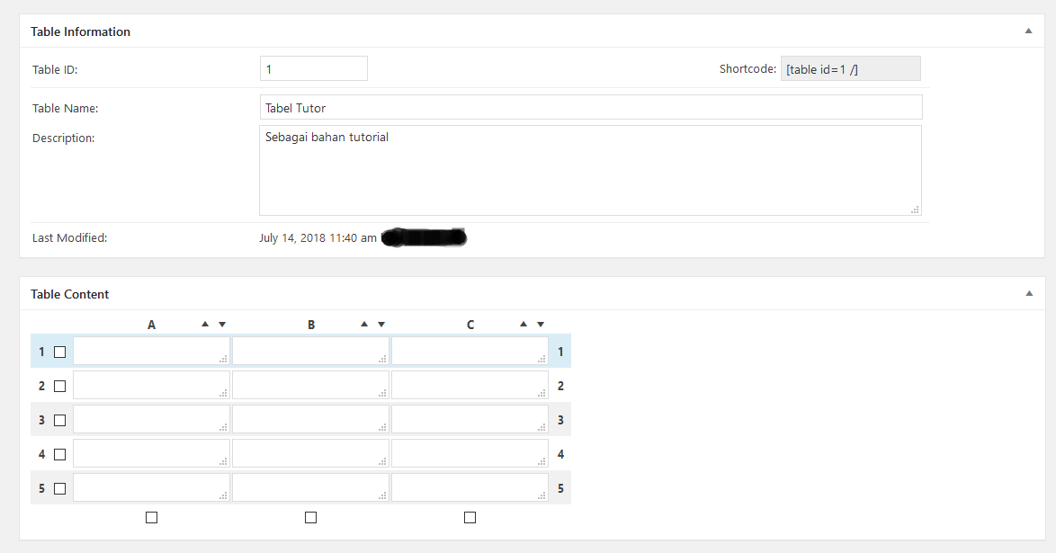This screenshot has width=1056, height=553.
Task: Check the column C selection checkbox
Action: 470,517
